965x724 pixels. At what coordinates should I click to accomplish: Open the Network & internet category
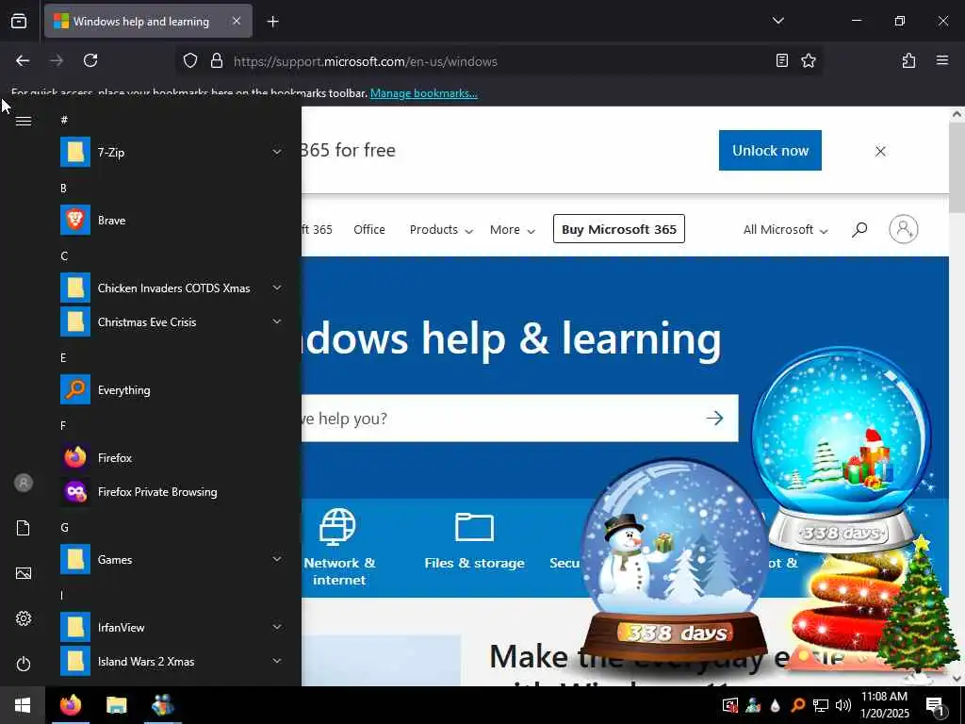click(339, 547)
